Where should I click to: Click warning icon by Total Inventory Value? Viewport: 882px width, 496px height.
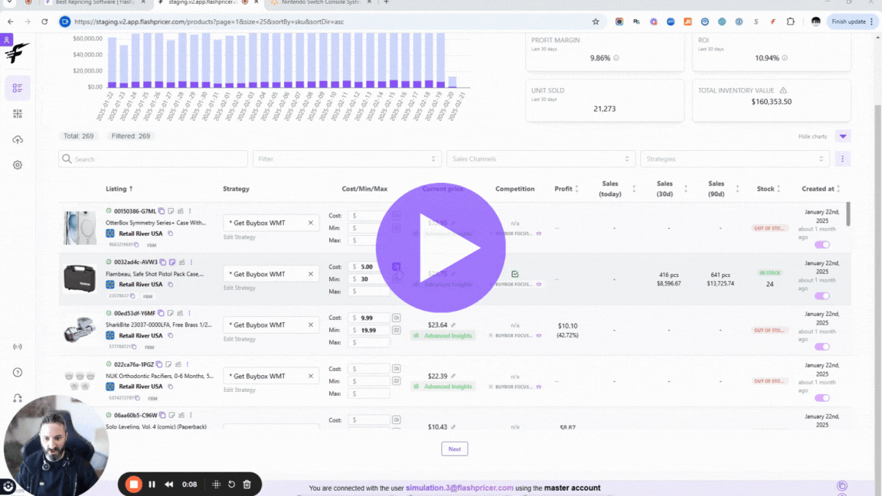(783, 90)
